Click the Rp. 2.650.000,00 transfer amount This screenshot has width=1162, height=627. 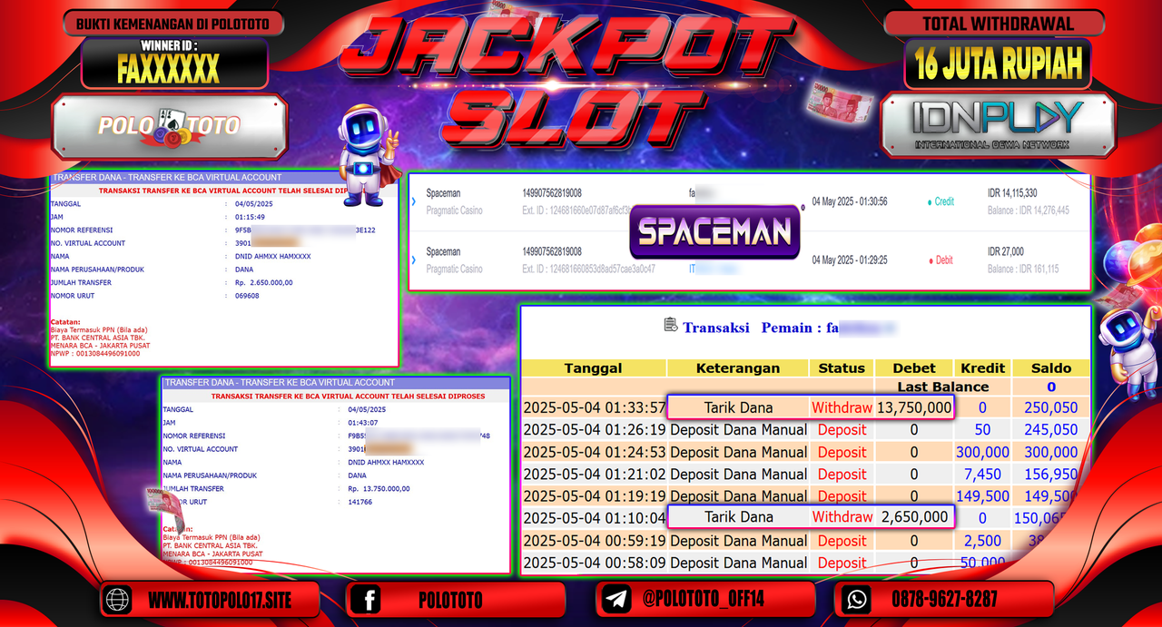[262, 282]
